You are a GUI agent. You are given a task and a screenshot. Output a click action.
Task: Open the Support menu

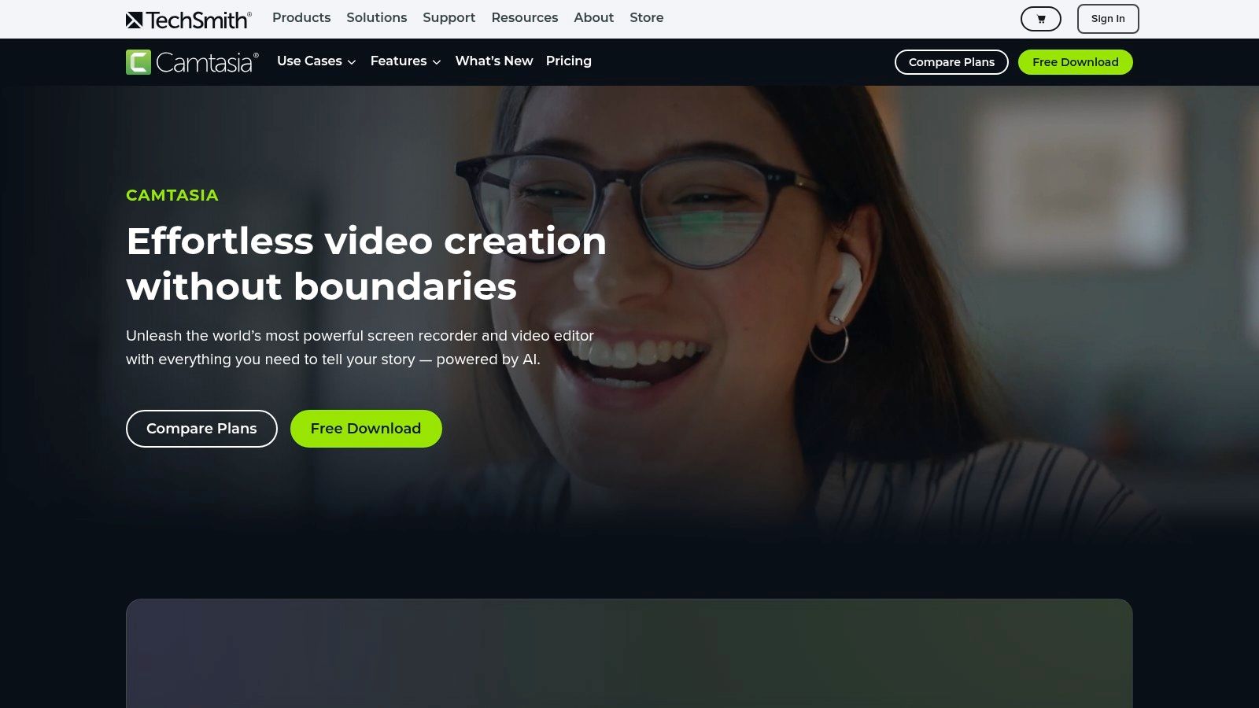(x=449, y=17)
